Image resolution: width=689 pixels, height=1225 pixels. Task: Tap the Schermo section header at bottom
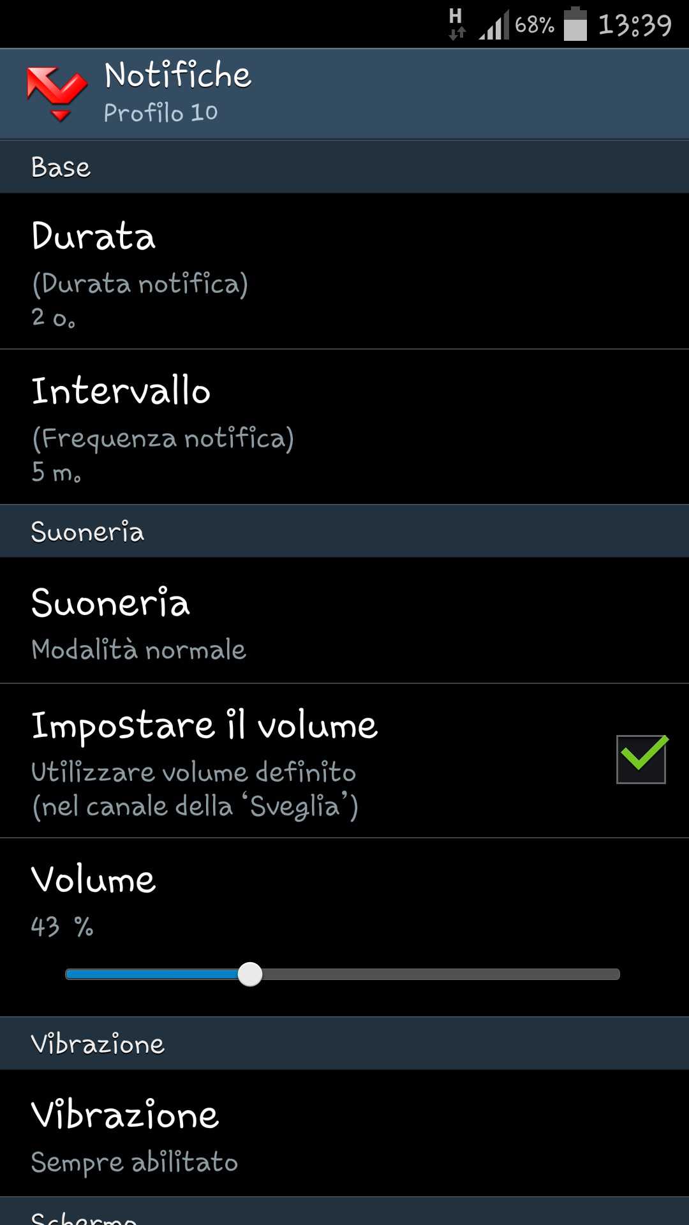(344, 1212)
